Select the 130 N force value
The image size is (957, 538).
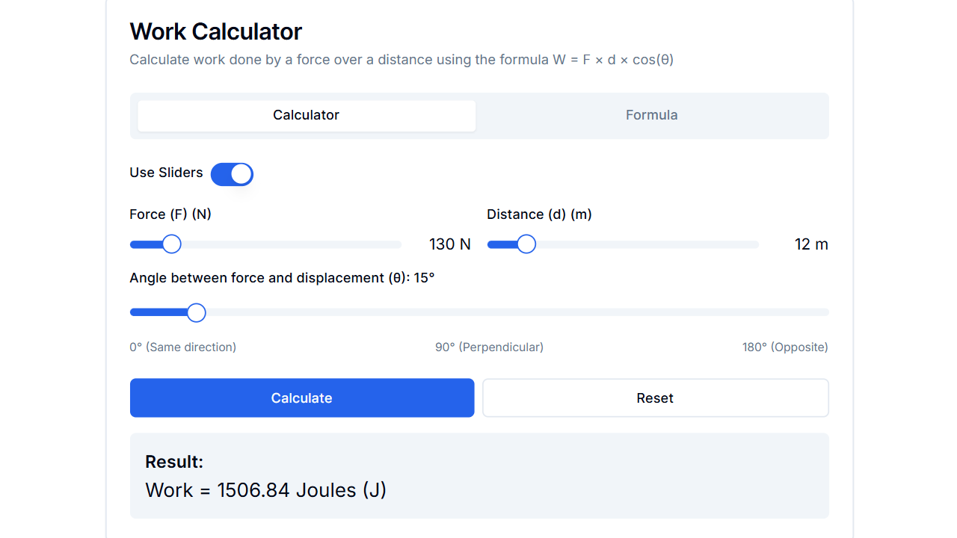click(x=449, y=244)
